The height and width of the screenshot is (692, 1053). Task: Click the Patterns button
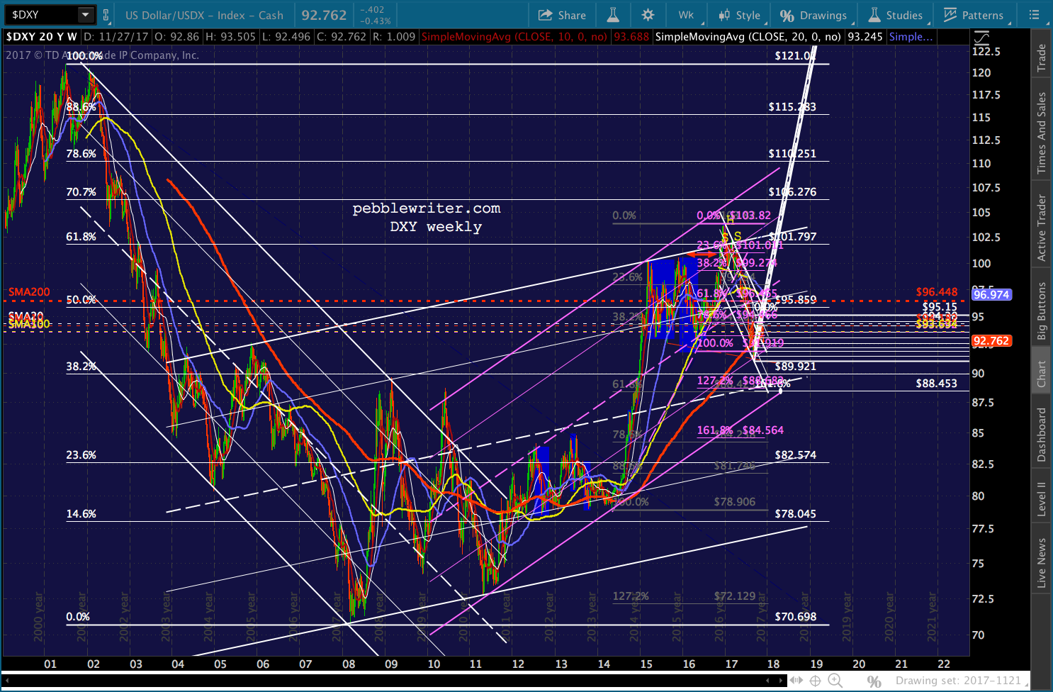pyautogui.click(x=973, y=15)
